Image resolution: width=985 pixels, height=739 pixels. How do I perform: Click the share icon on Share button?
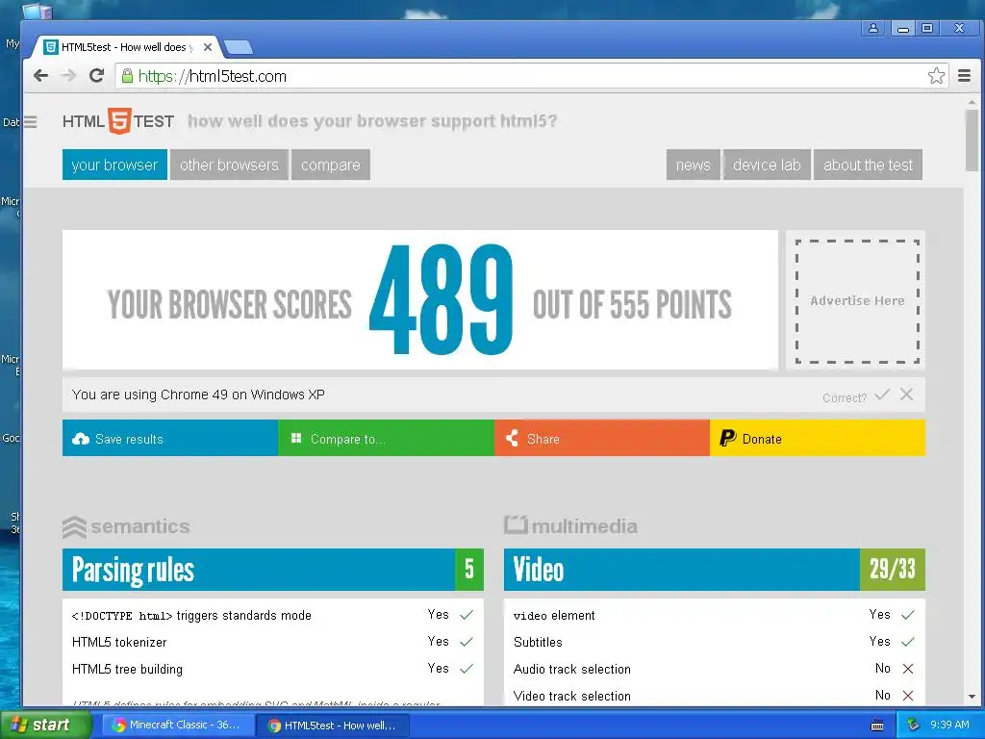512,438
